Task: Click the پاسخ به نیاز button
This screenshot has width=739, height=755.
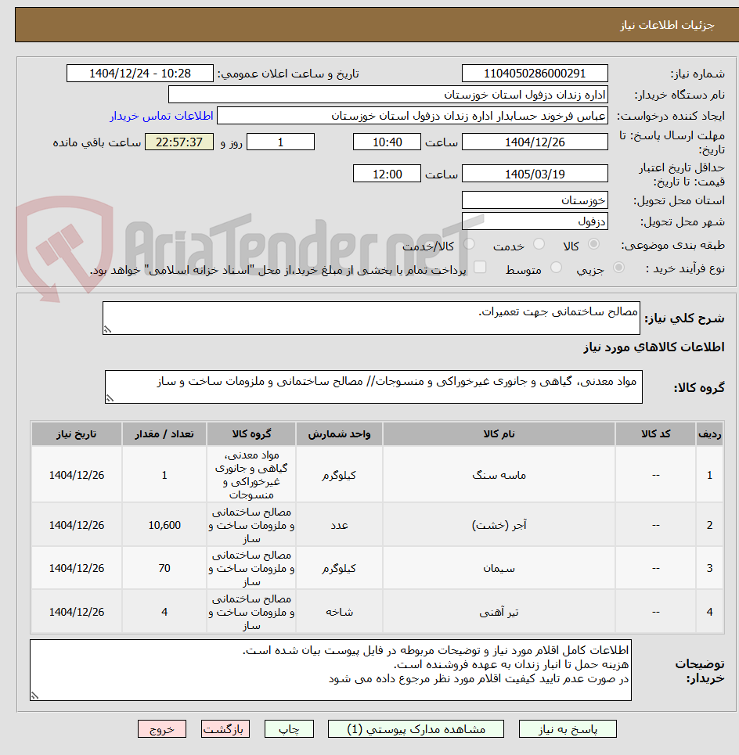Action: pos(568,729)
